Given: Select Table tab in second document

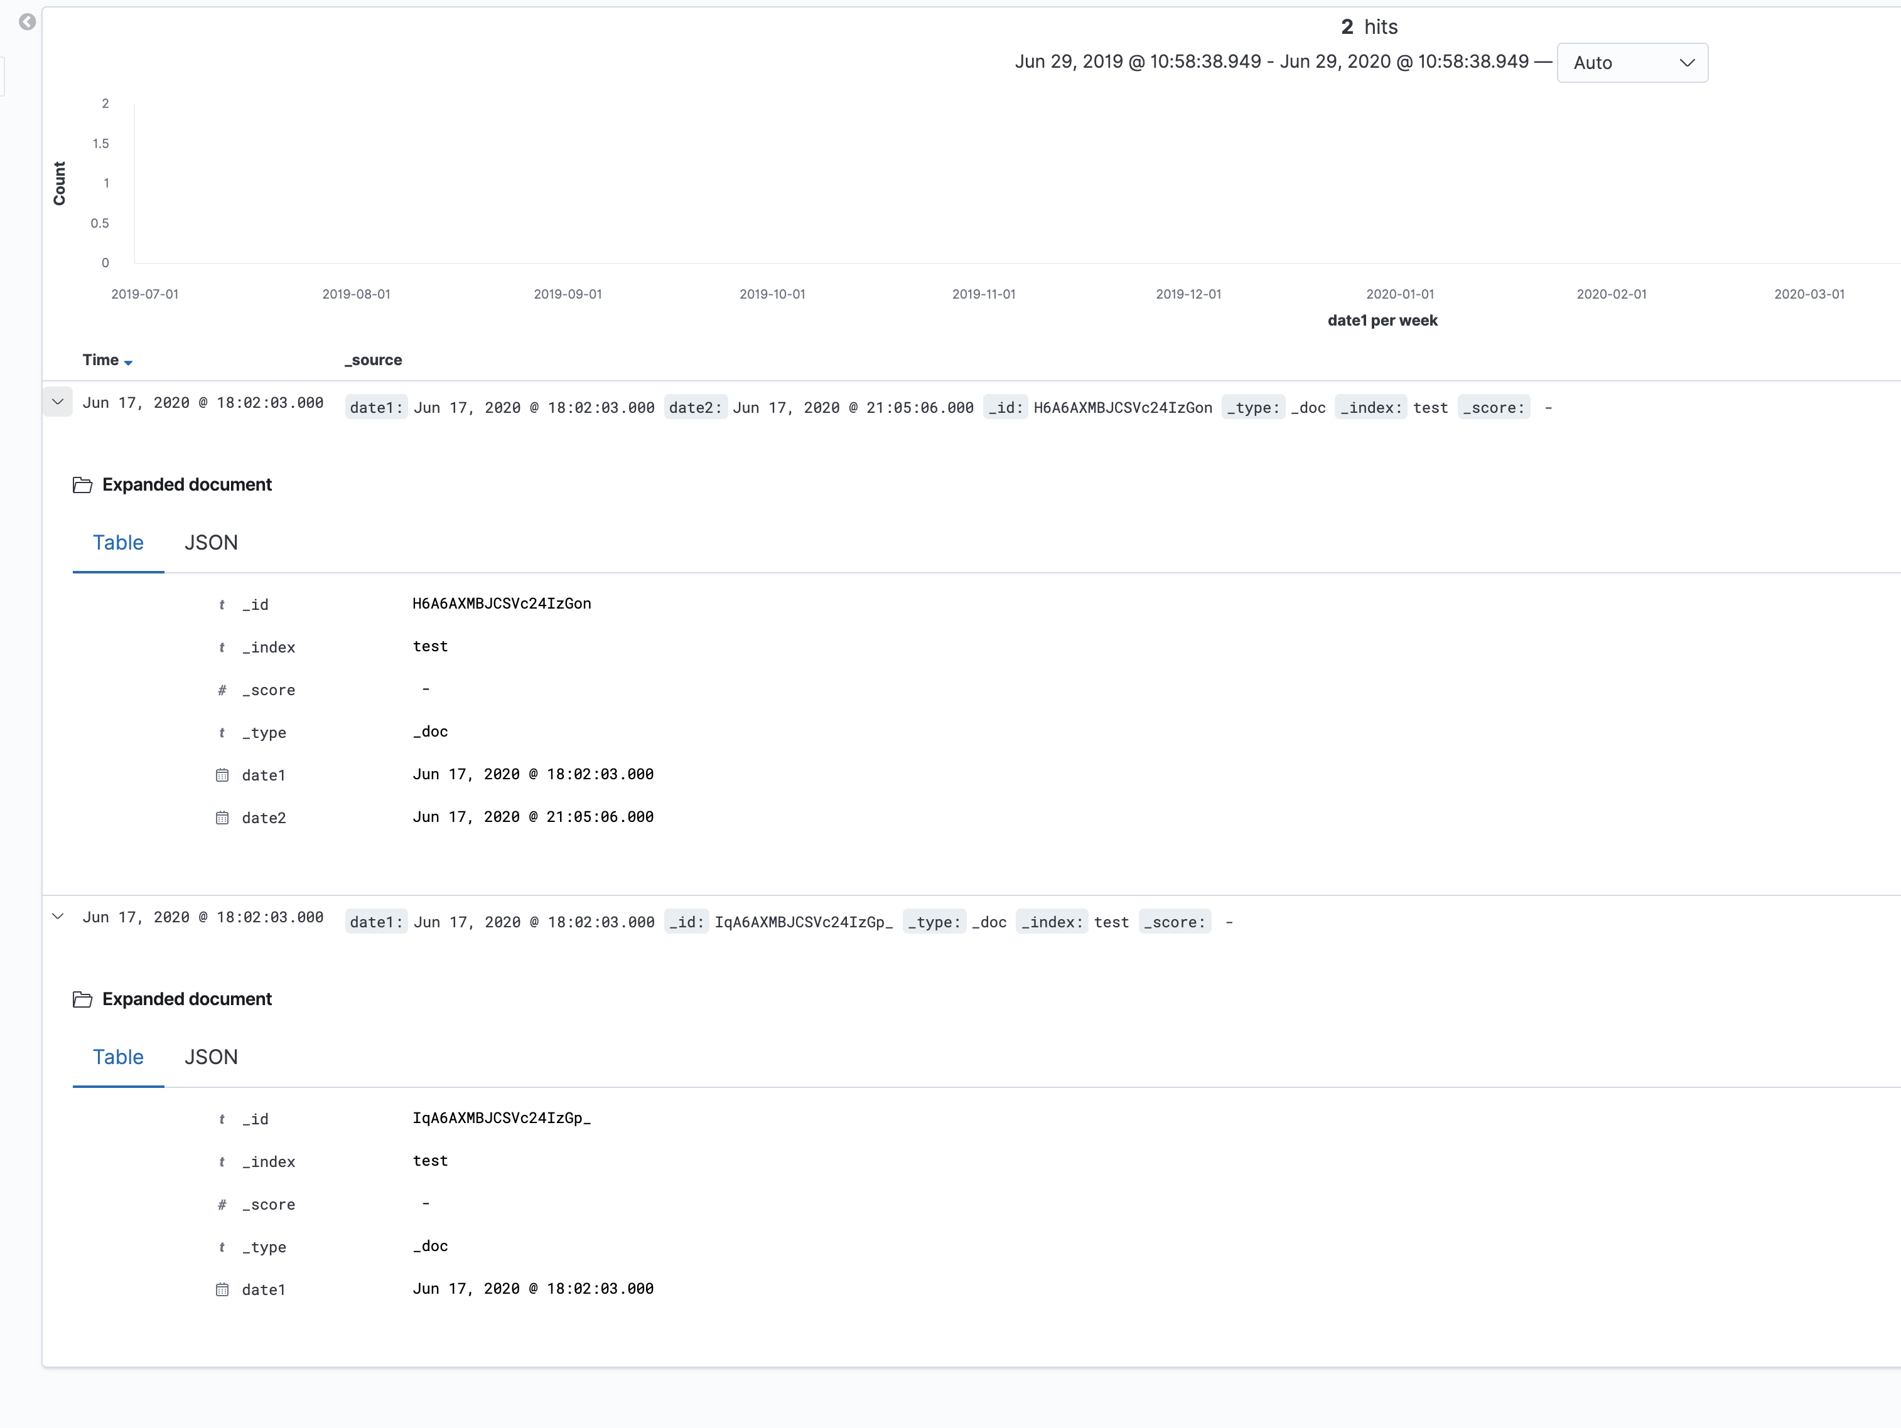Looking at the screenshot, I should click(x=118, y=1057).
